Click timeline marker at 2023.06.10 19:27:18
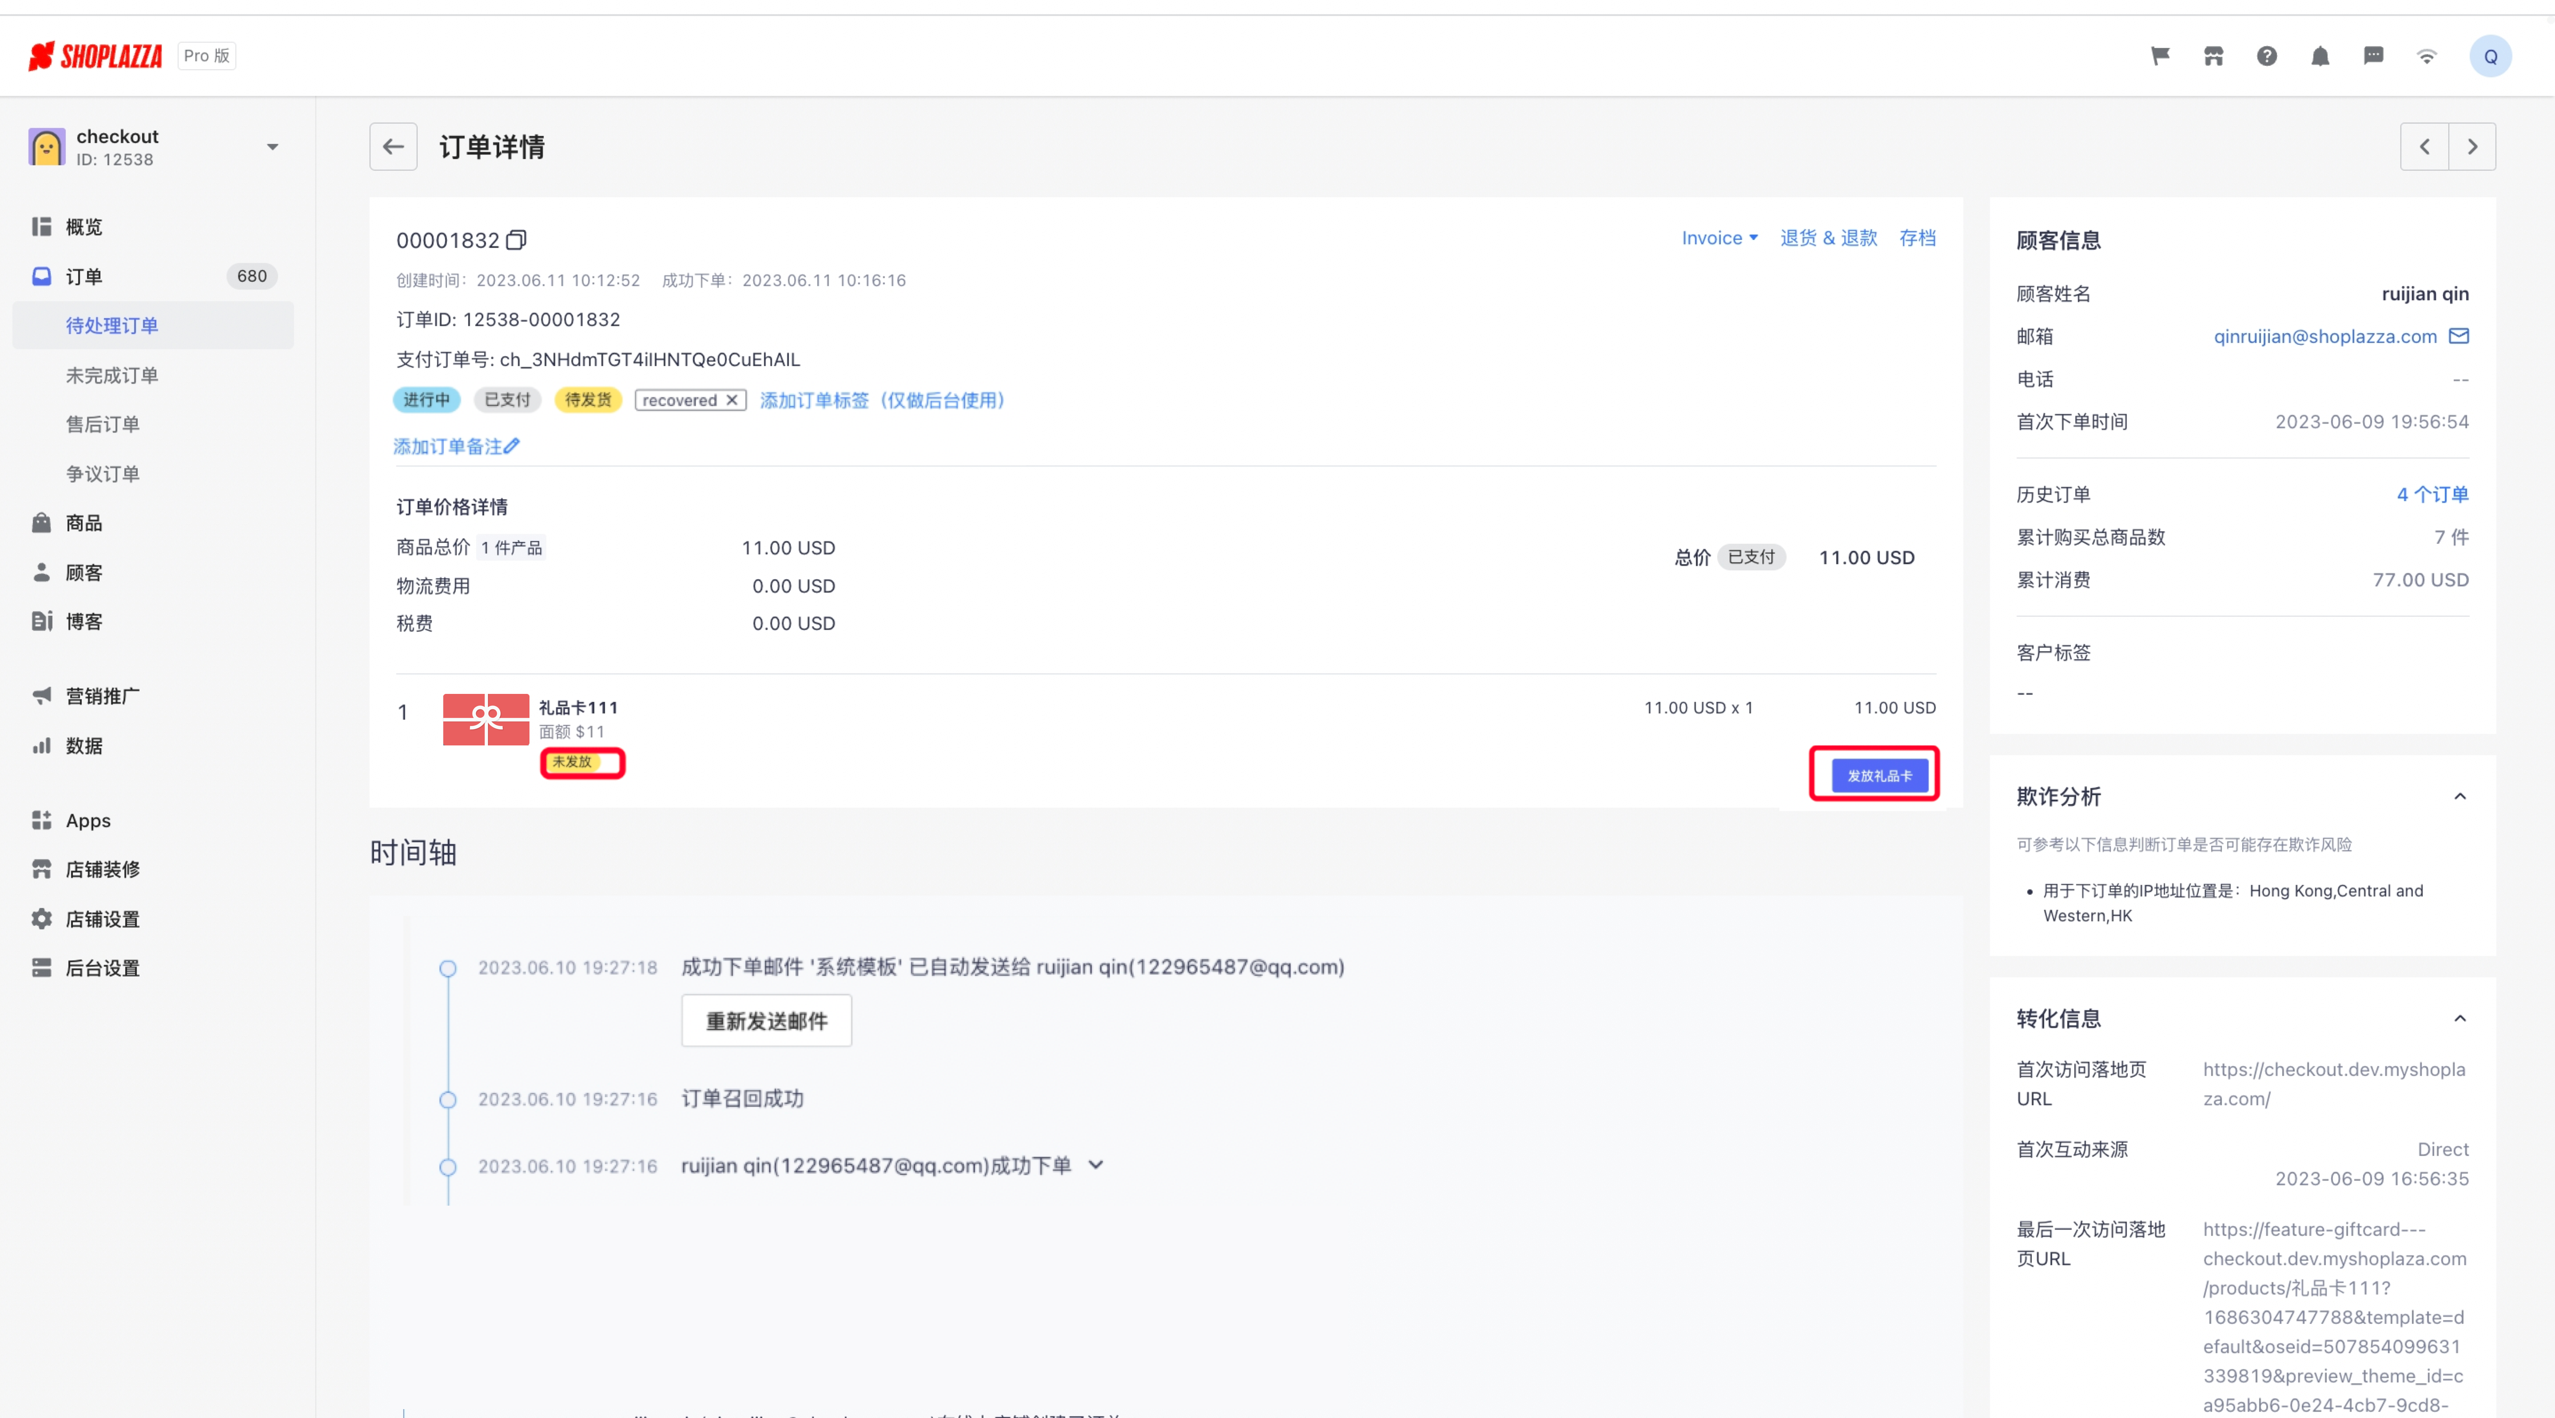Viewport: 2555px width, 1418px height. click(448, 968)
